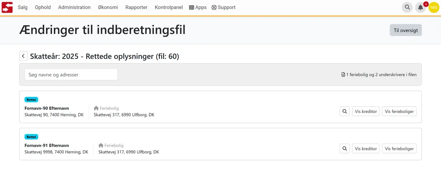Focus the Søg navne og adresser field
Image resolution: width=441 pixels, height=170 pixels.
click(x=71, y=74)
